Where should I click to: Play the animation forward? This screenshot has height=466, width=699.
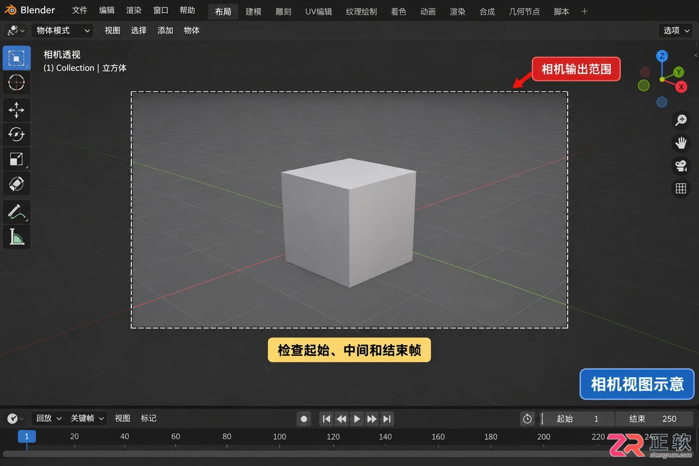point(357,419)
